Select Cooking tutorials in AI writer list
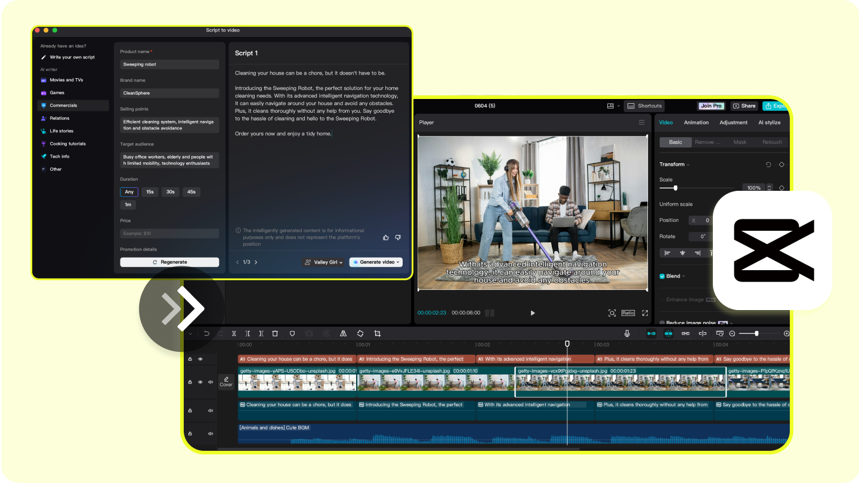This screenshot has width=859, height=483. click(67, 144)
